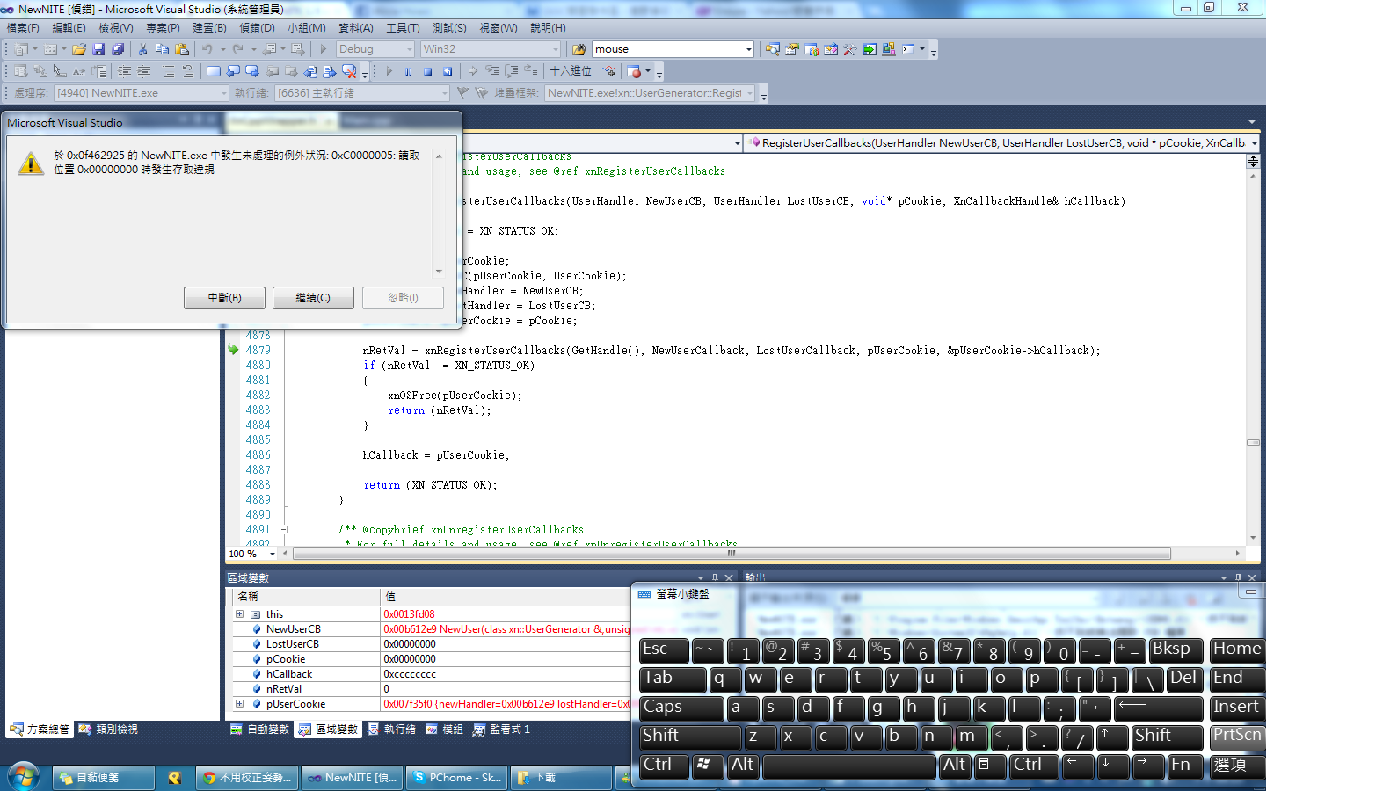Click the toggle bookmark icon

(214, 71)
